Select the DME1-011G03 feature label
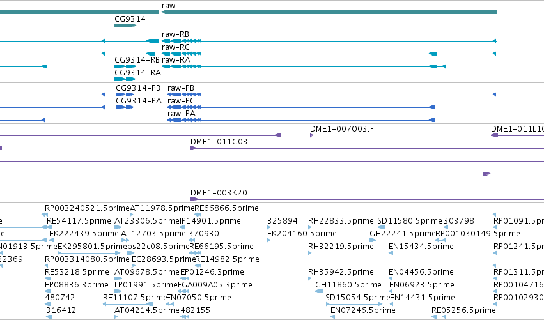 tap(219, 142)
